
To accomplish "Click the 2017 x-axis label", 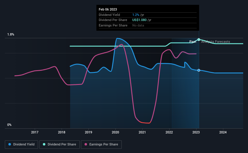I will 35,132.
